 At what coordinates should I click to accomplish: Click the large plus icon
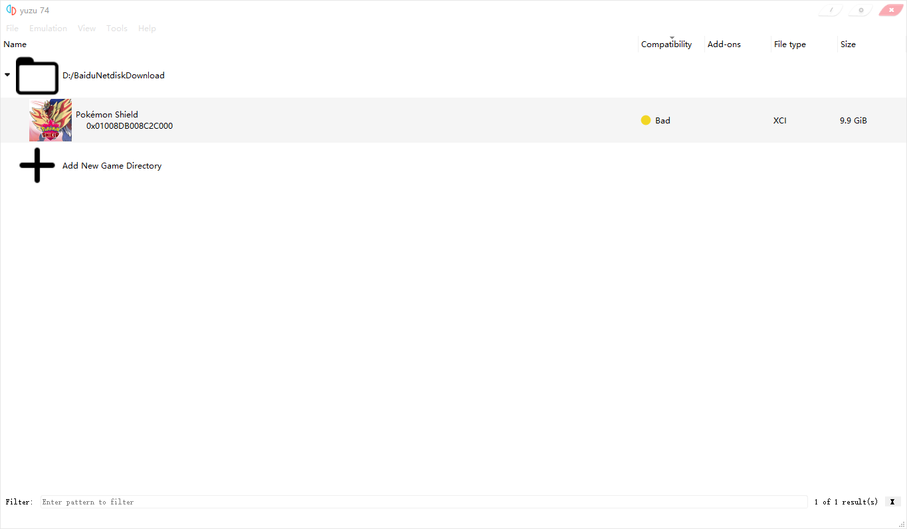37,165
